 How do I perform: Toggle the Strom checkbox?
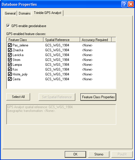[x=10, y=60]
